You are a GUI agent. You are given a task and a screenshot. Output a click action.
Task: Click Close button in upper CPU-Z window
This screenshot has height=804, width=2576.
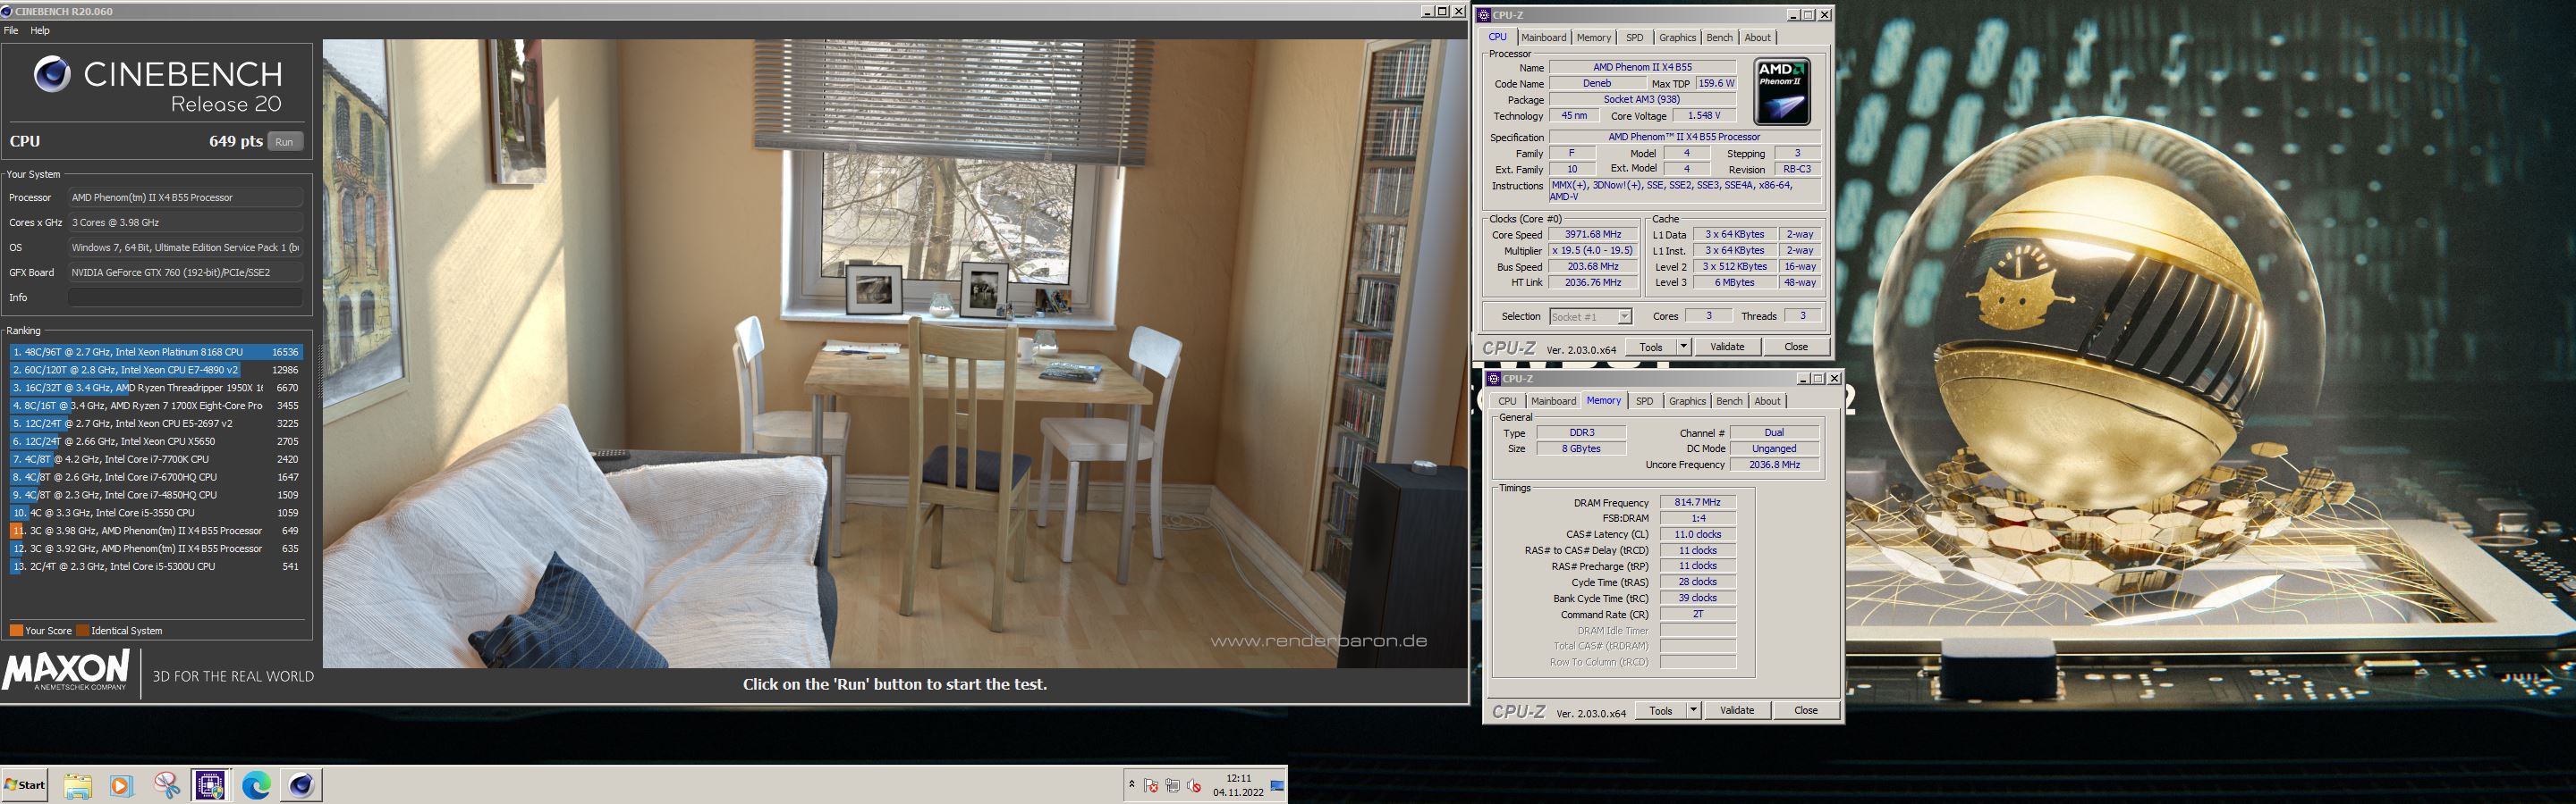(1796, 348)
